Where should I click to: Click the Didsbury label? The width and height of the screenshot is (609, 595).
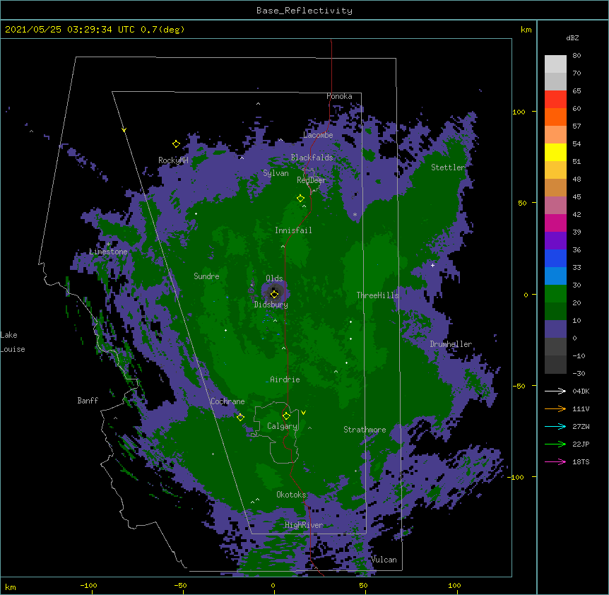(271, 305)
